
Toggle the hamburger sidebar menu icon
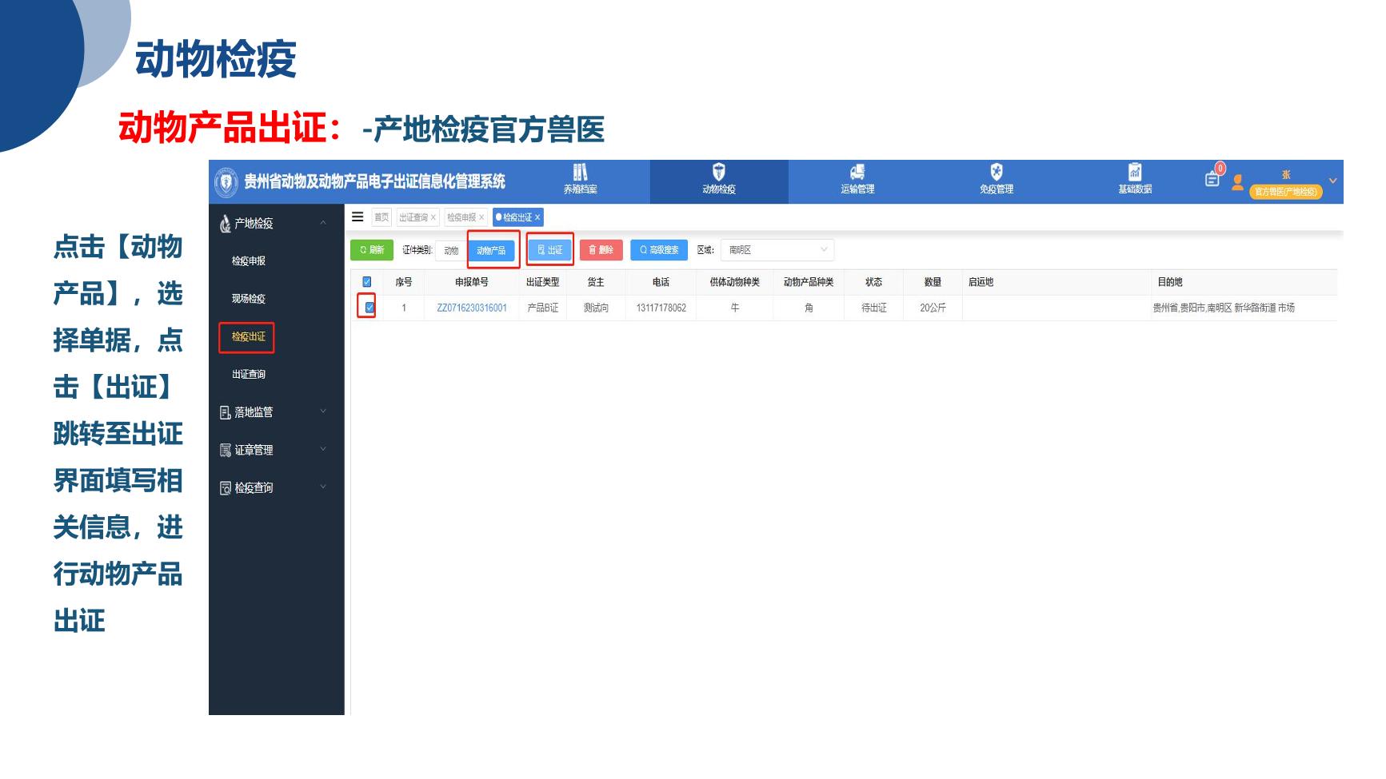[357, 217]
